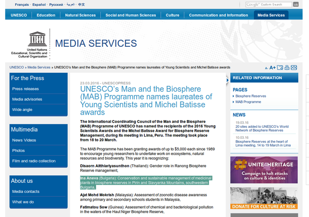The image size is (309, 217).
Task: Click the print page icon
Action: point(287,68)
